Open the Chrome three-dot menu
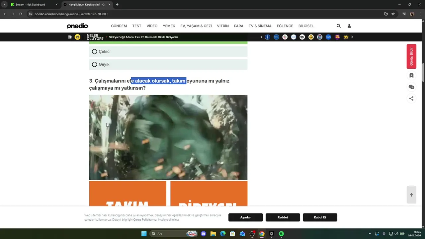The height and width of the screenshot is (239, 425). [420, 14]
